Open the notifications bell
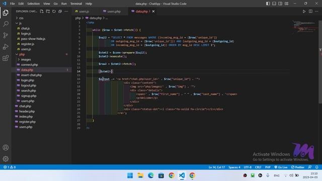The width and height of the screenshot is (322, 181). pos(316,167)
